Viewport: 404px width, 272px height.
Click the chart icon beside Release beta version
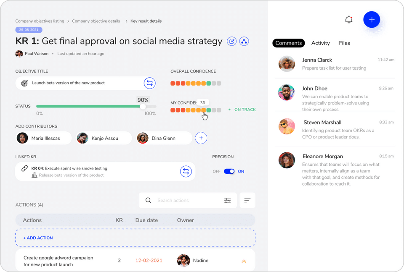[34, 175]
